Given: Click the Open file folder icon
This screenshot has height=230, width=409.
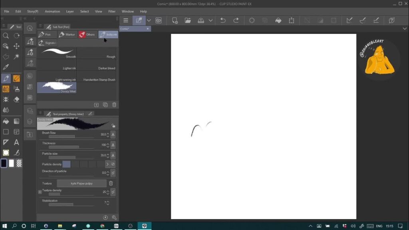Looking at the screenshot, I should pyautogui.click(x=188, y=20).
